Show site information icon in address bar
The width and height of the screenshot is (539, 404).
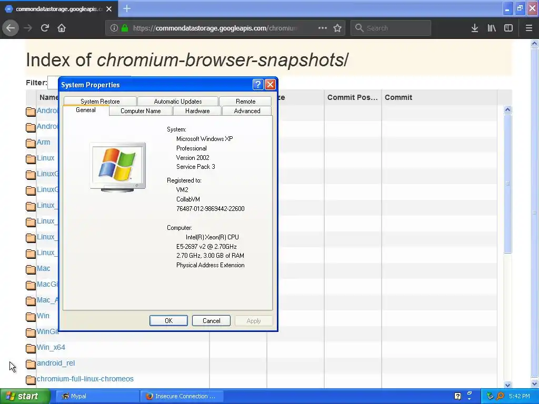click(114, 28)
